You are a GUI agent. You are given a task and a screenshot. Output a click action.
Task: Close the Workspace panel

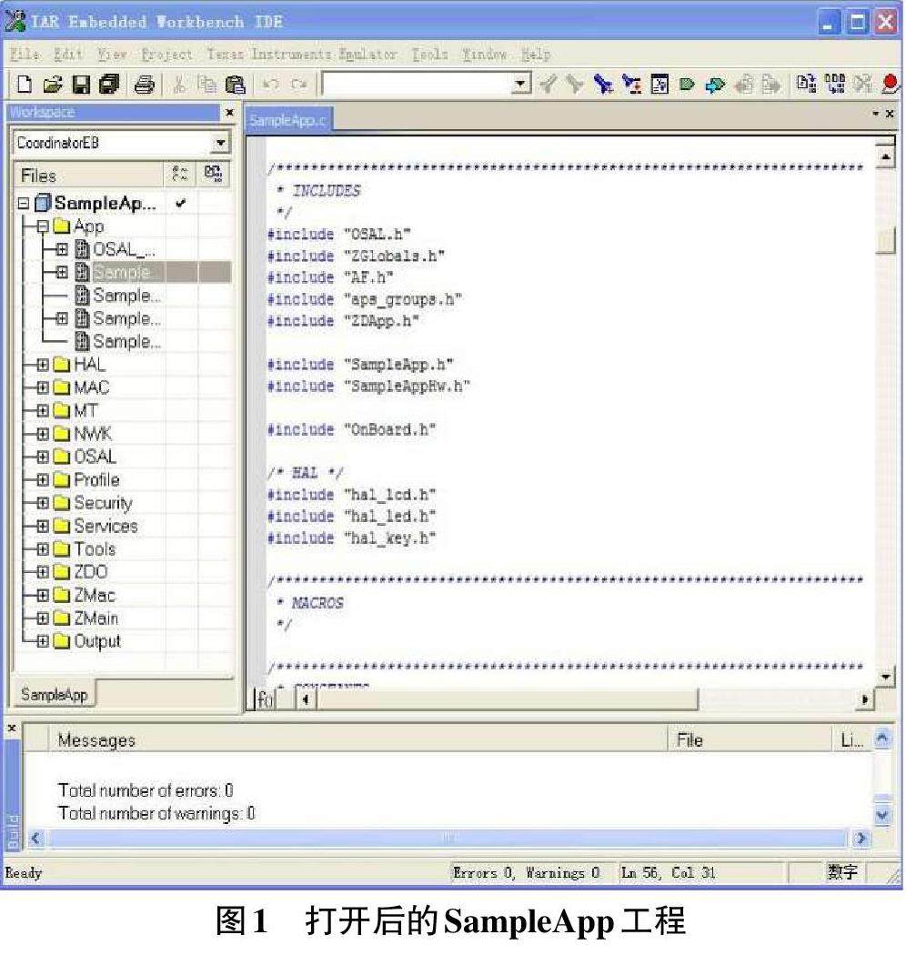(230, 113)
